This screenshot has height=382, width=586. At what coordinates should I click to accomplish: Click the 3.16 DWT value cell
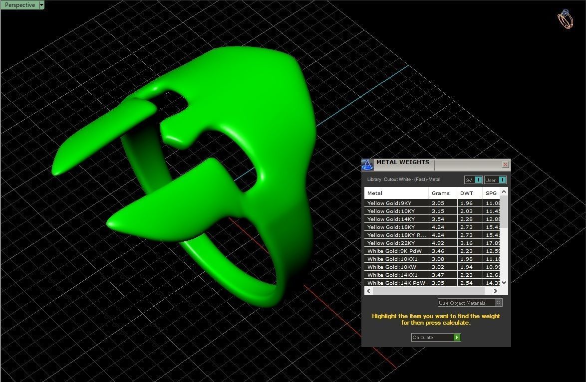pyautogui.click(x=470, y=243)
